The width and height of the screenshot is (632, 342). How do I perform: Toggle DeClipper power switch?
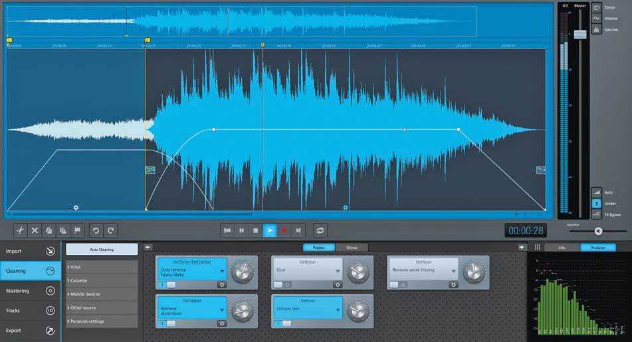[167, 323]
